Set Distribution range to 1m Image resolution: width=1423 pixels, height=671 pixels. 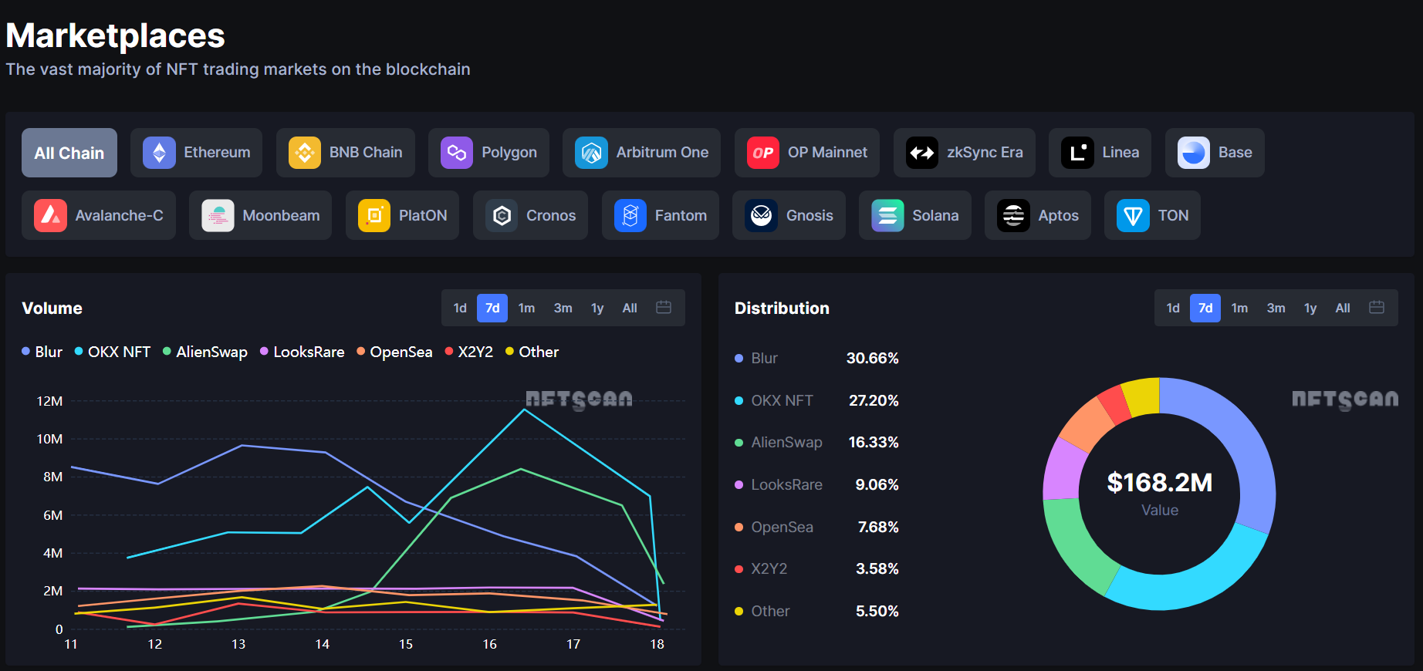[1239, 309]
